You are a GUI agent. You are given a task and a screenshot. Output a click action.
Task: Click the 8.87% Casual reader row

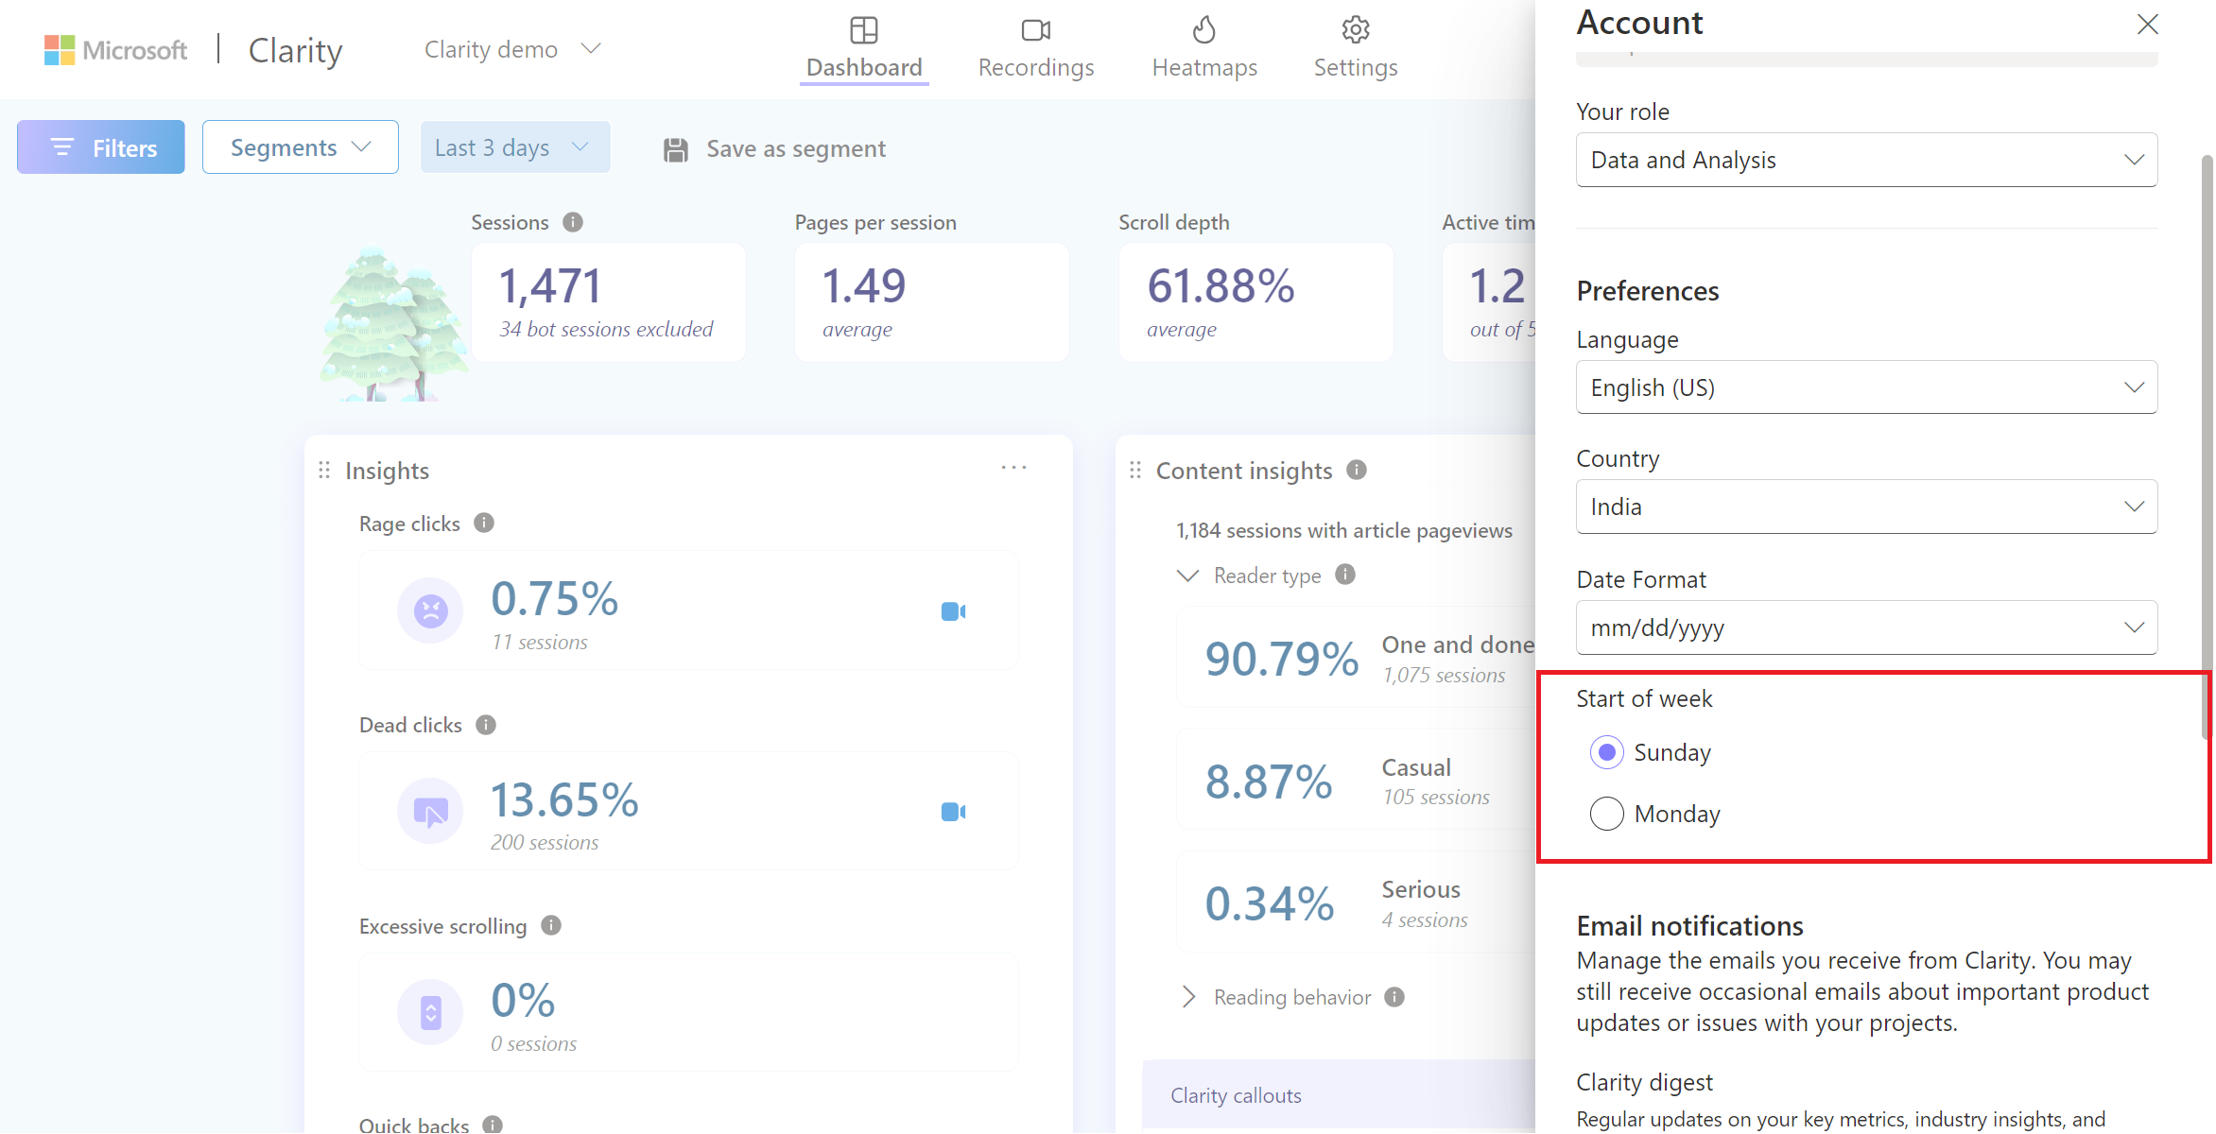(1356, 781)
